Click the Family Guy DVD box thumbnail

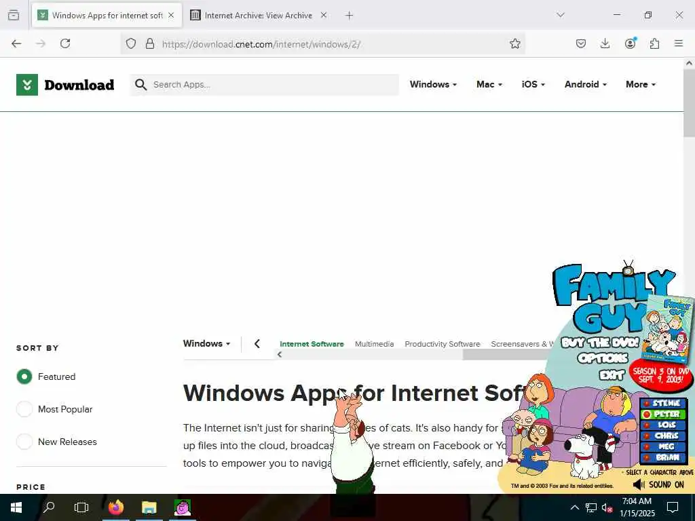(668, 329)
